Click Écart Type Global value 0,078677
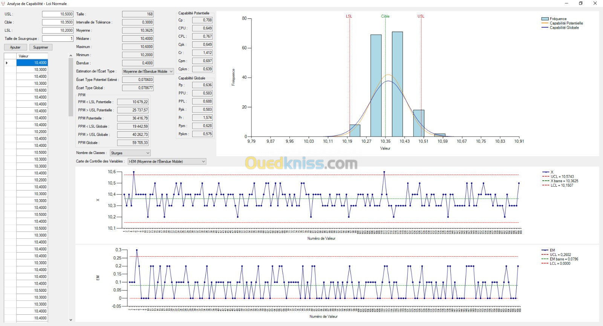The height and width of the screenshot is (326, 603). click(138, 88)
